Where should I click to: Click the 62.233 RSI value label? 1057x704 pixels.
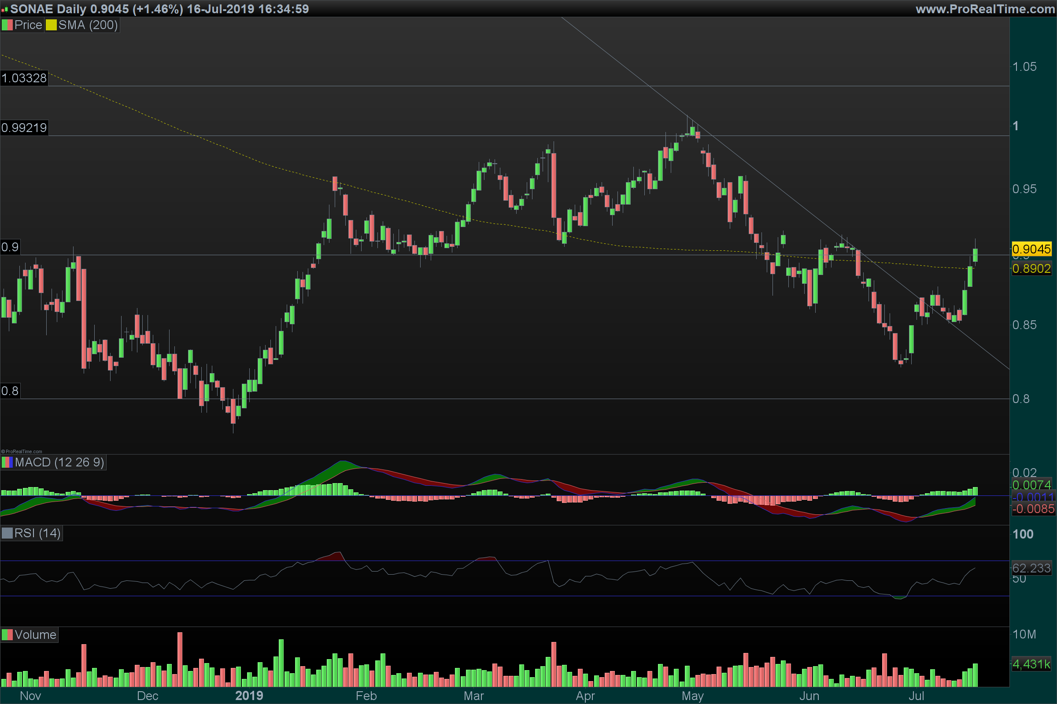coord(1031,568)
